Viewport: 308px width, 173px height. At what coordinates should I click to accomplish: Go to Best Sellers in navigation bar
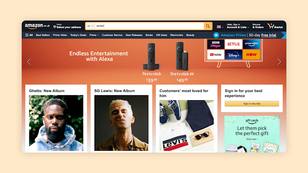point(43,35)
